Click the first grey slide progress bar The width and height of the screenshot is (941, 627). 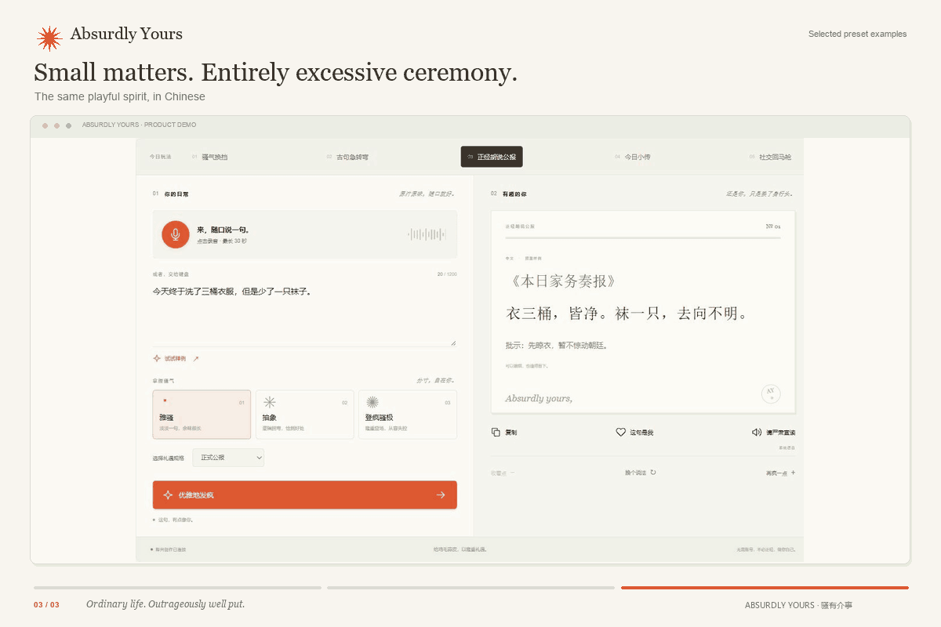(177, 587)
